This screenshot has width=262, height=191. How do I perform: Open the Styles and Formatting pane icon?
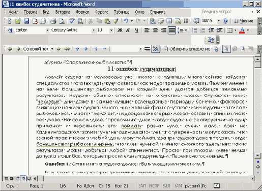point(10,30)
